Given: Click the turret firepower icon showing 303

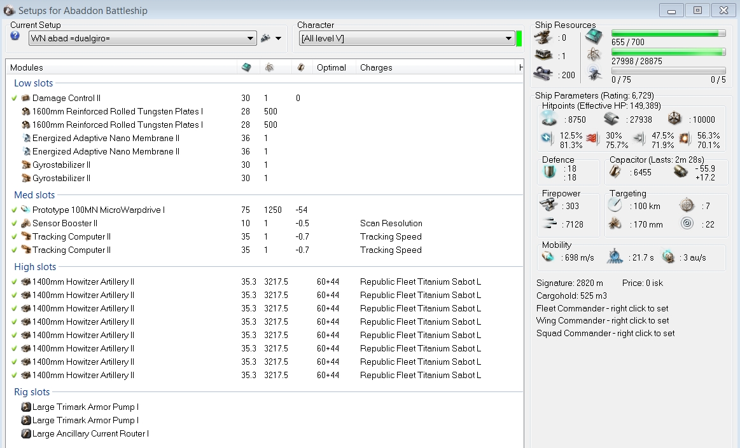Looking at the screenshot, I should [549, 205].
